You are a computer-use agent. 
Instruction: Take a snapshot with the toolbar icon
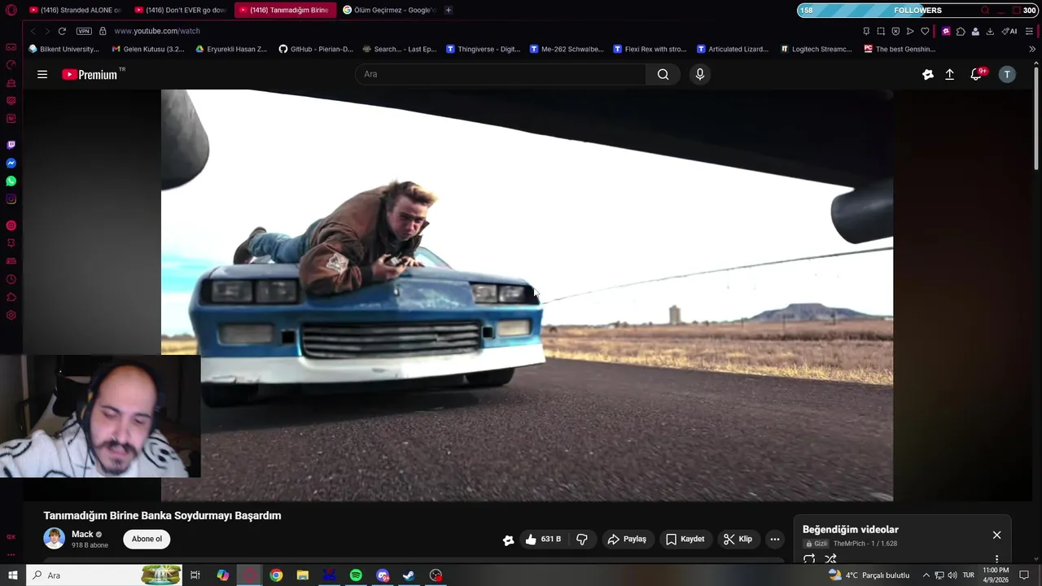pyautogui.click(x=881, y=31)
